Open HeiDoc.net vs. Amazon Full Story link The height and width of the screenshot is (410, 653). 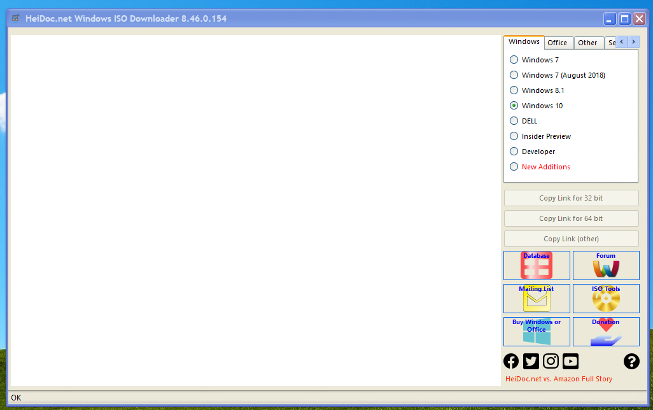tap(558, 379)
